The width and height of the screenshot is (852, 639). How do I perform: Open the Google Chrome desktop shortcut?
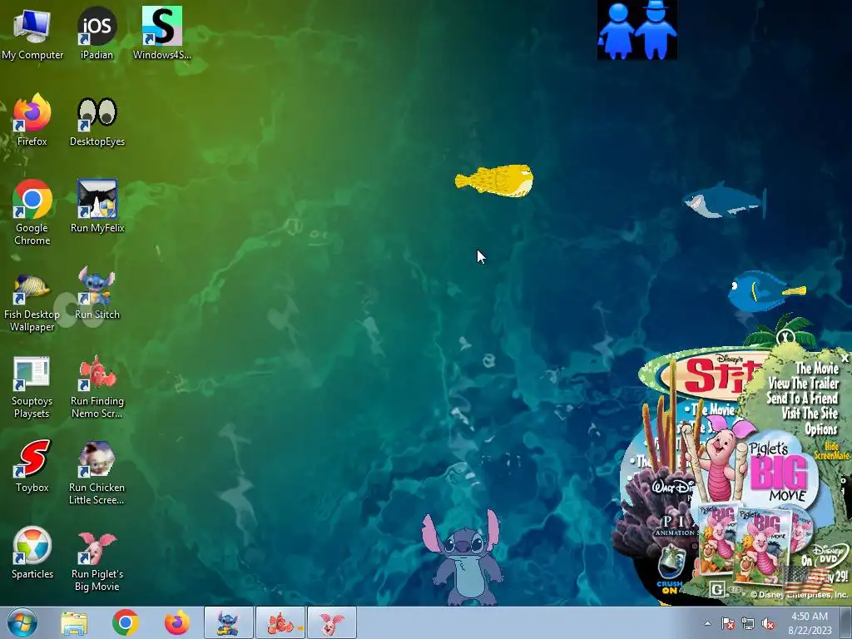click(x=32, y=212)
